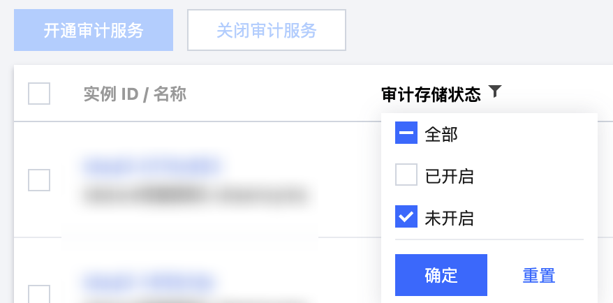Screen dimensions: 613x303
Task: Select the second instance row checkbox
Action: coord(39,295)
